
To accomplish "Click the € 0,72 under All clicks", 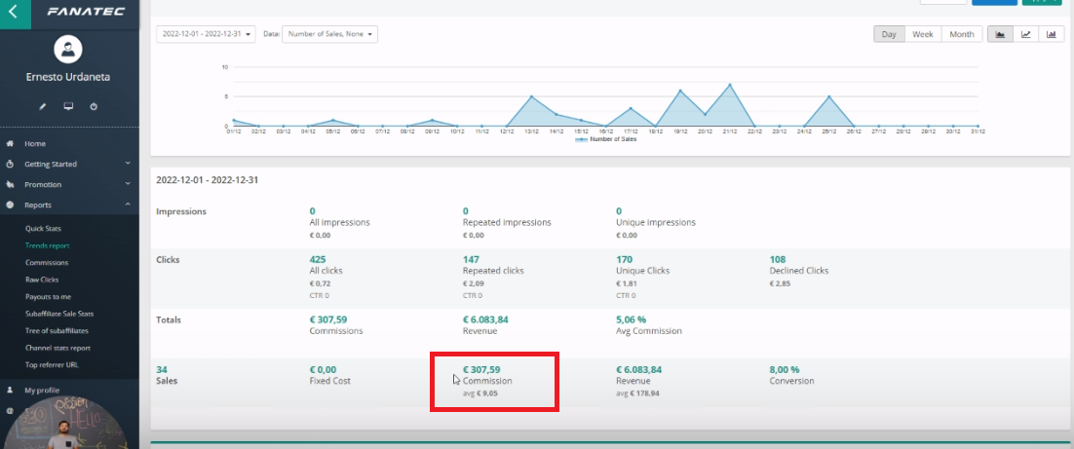I will (320, 283).
